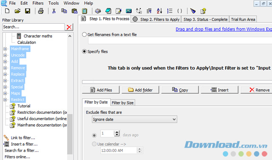Screen dimensions: 272x160
Task: Click the Filter Library vertical scrollbar thumb
Action: pyautogui.click(x=70, y=134)
